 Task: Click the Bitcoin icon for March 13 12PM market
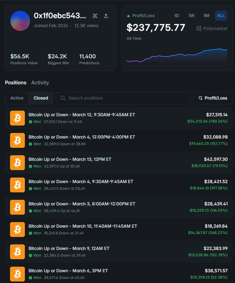(x=17, y=163)
